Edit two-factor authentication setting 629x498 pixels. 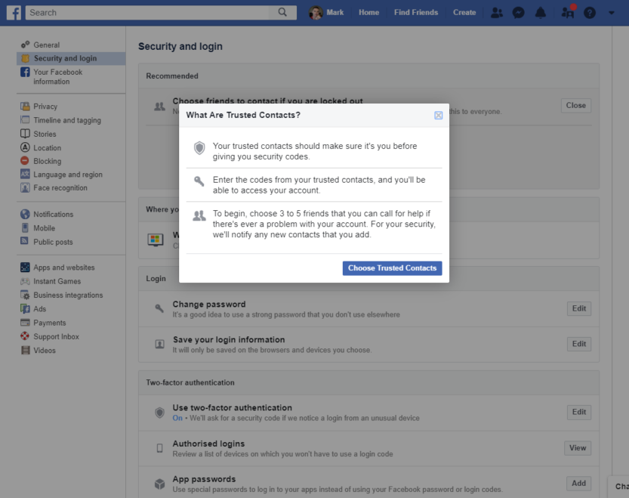[x=578, y=412]
